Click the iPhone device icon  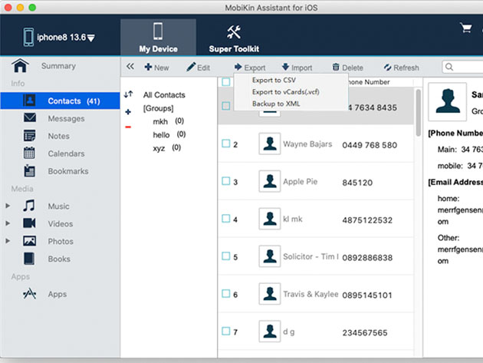click(x=28, y=38)
